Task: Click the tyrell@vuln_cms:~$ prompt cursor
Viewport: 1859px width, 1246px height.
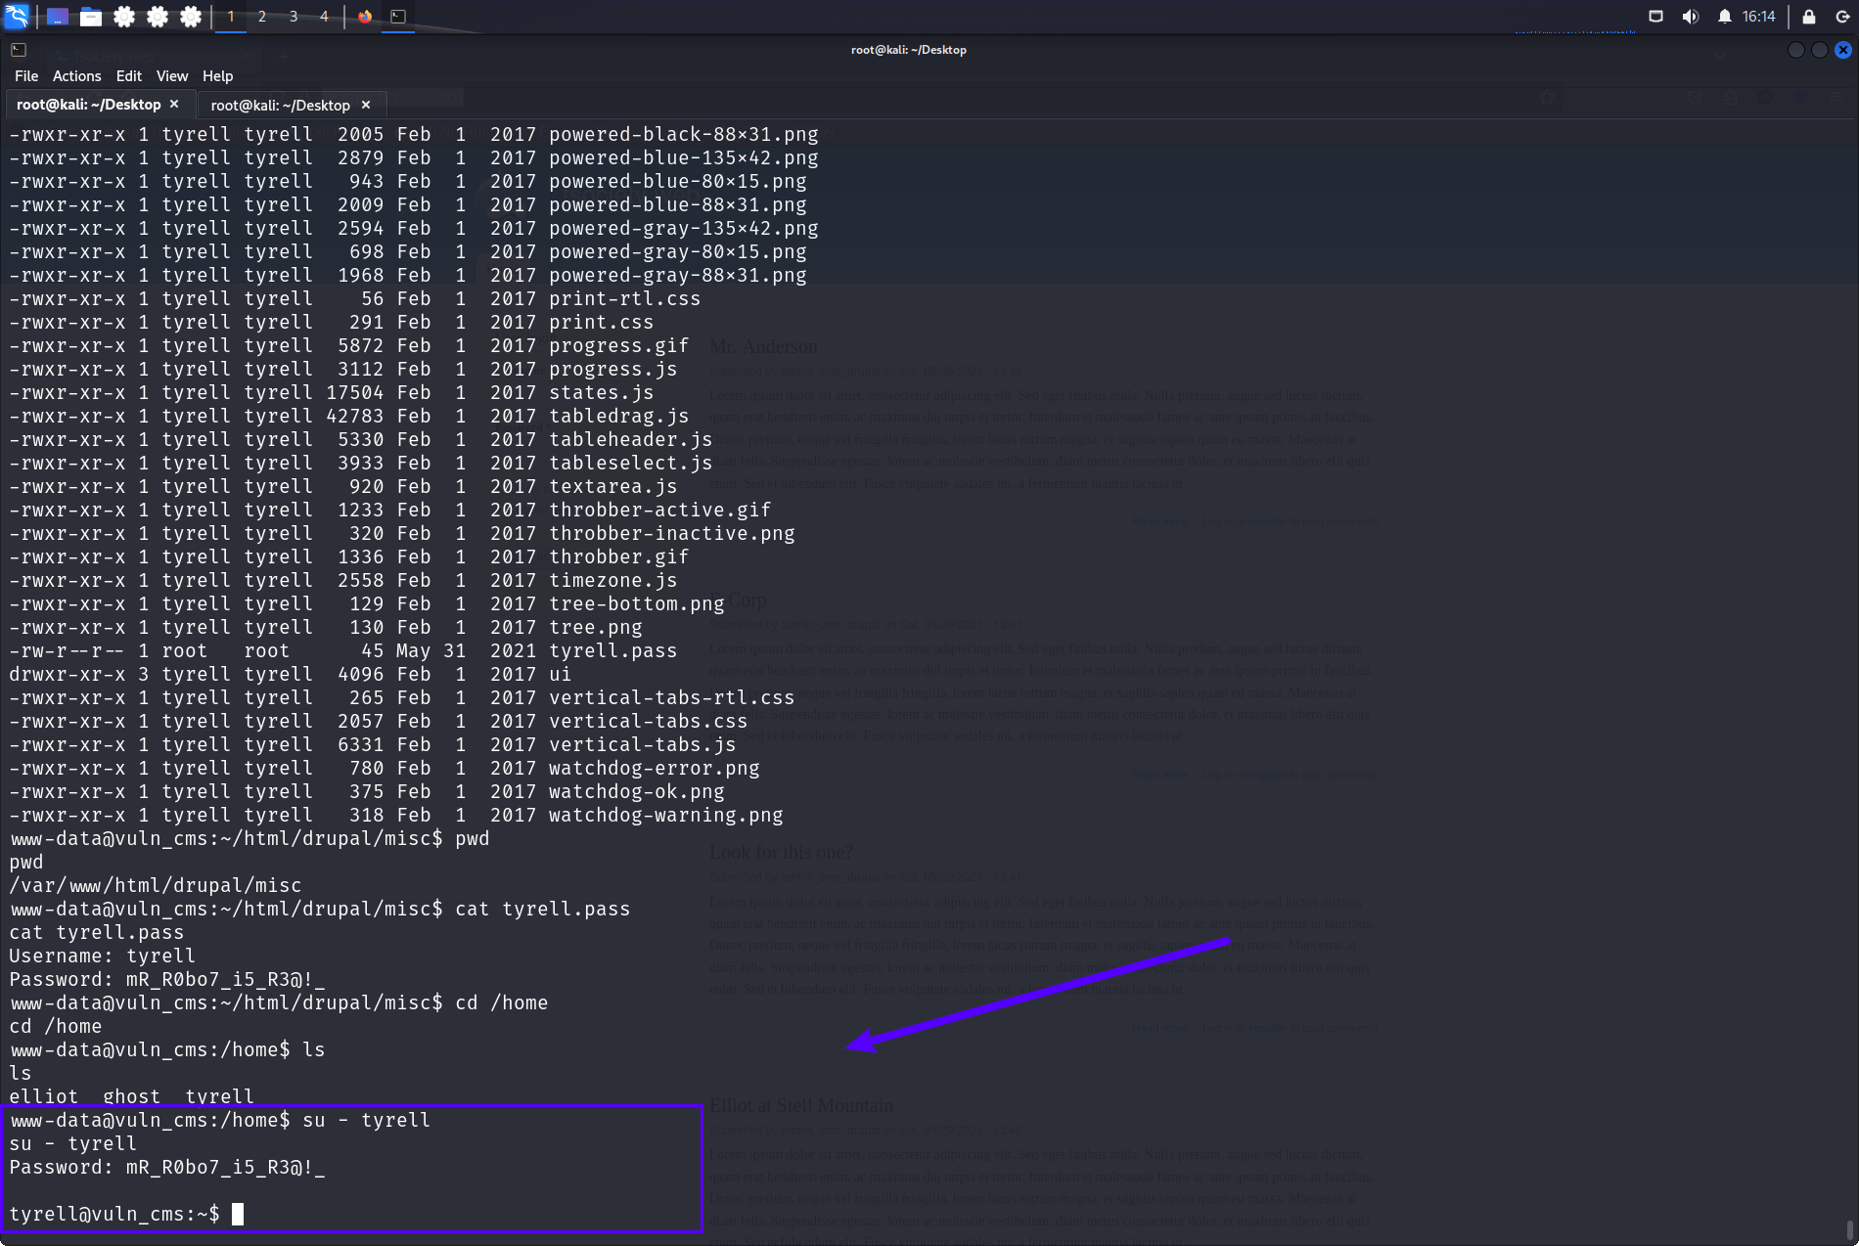Action: pyautogui.click(x=238, y=1214)
